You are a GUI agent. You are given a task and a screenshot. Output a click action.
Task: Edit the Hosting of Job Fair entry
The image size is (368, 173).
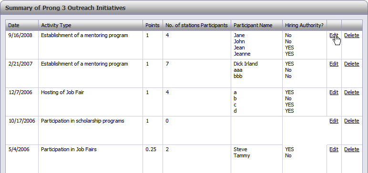click(x=334, y=93)
